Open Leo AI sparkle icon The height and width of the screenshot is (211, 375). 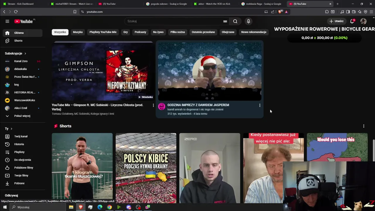pos(359,12)
